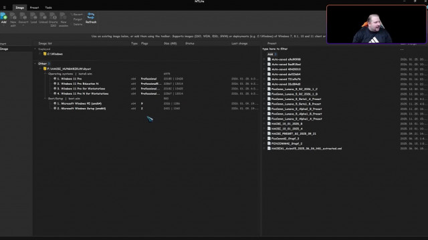Open the Add toolbar dropdown arrow
Image resolution: width=428 pixels, height=240 pixels.
(x=4, y=25)
